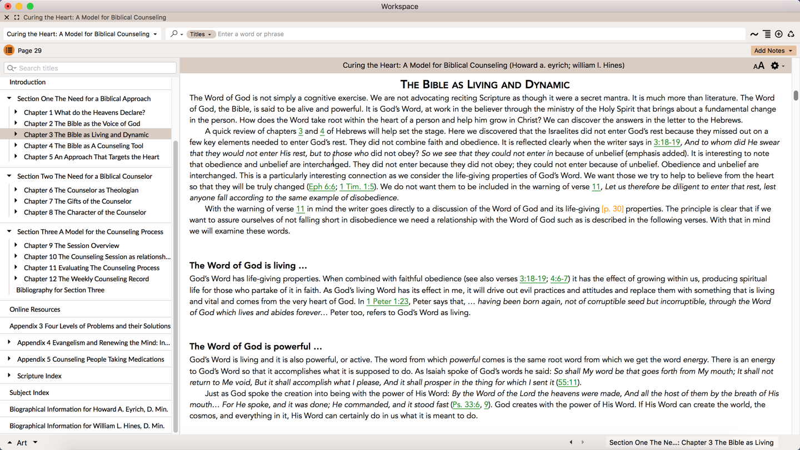This screenshot has height=450, width=800.
Task: Open the Titles search scope dropdown
Action: (201, 34)
